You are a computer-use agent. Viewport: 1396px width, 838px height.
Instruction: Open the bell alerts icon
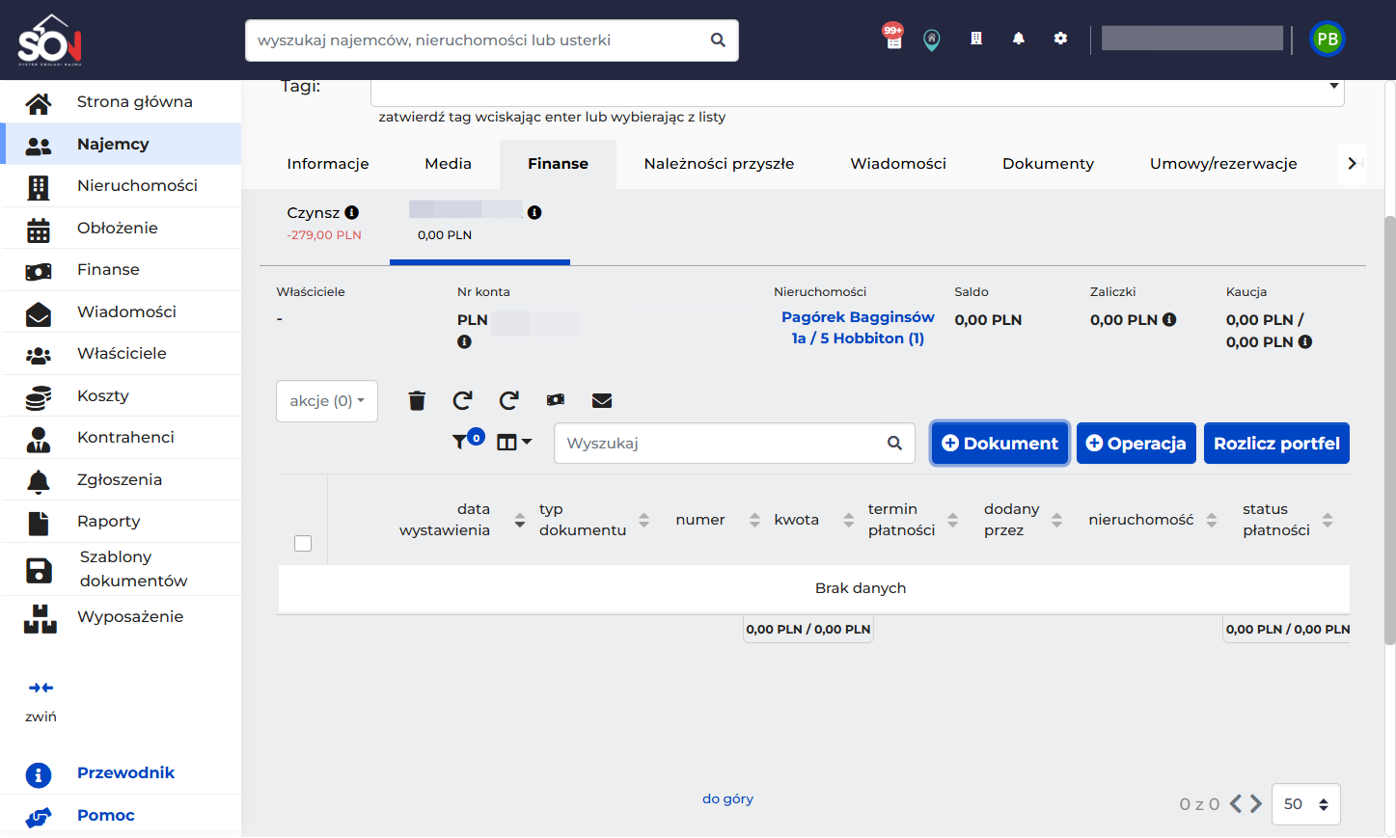(x=1019, y=39)
